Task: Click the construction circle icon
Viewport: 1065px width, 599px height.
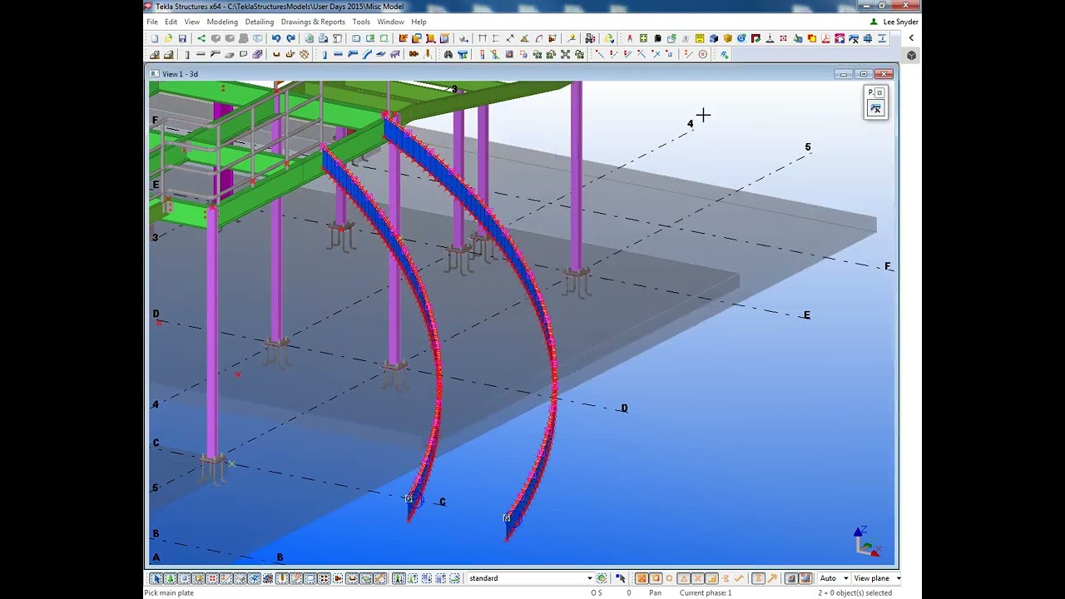Action: [703, 54]
